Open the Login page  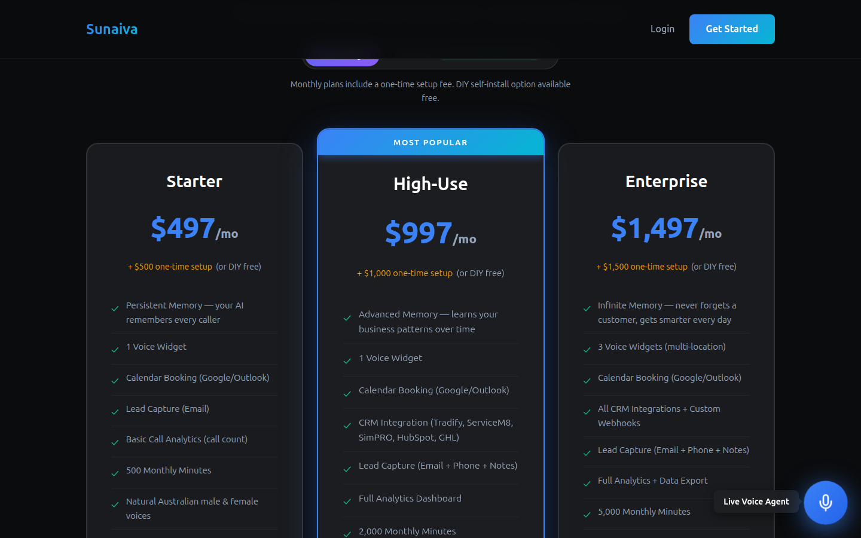pos(662,29)
